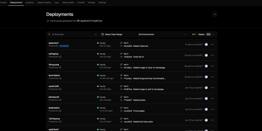262x131 pixels.
Task: Open the Status 5/6 filter dropdown
Action: [x=203, y=34]
